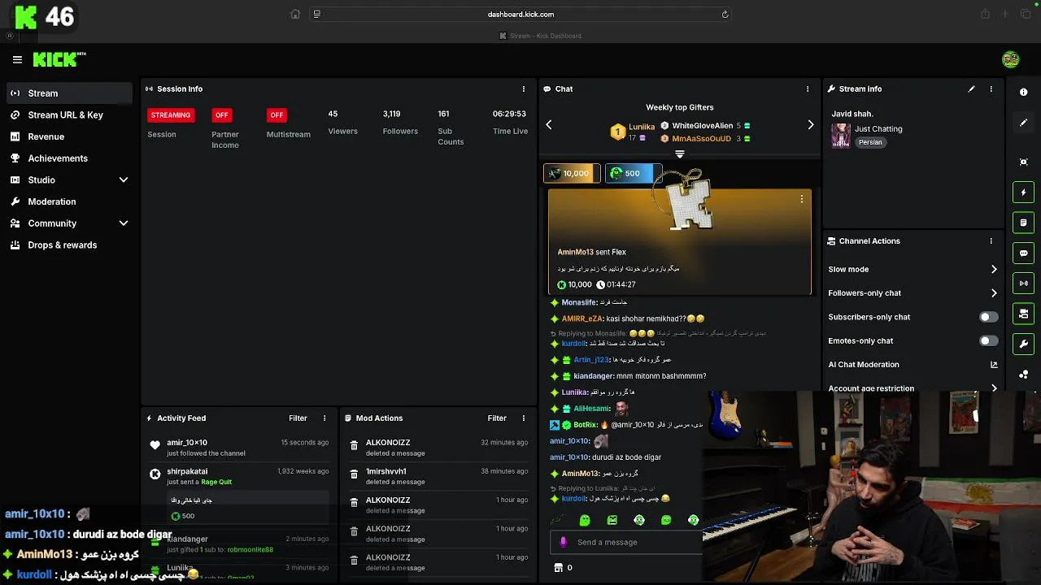This screenshot has width=1041, height=585.
Task: Insert the angry square-face emote
Action: tap(612, 520)
